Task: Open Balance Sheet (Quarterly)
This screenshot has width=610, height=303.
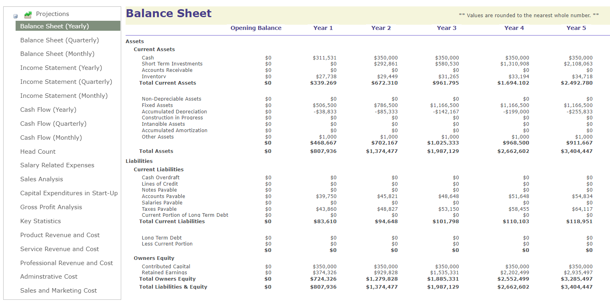Action: (x=60, y=40)
